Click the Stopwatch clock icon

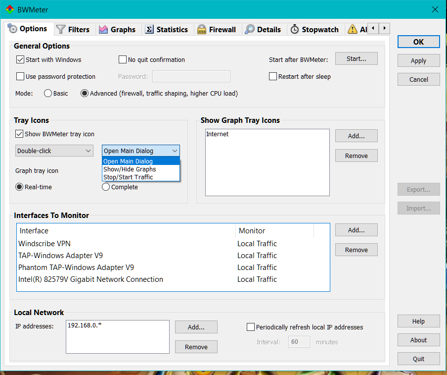[295, 29]
